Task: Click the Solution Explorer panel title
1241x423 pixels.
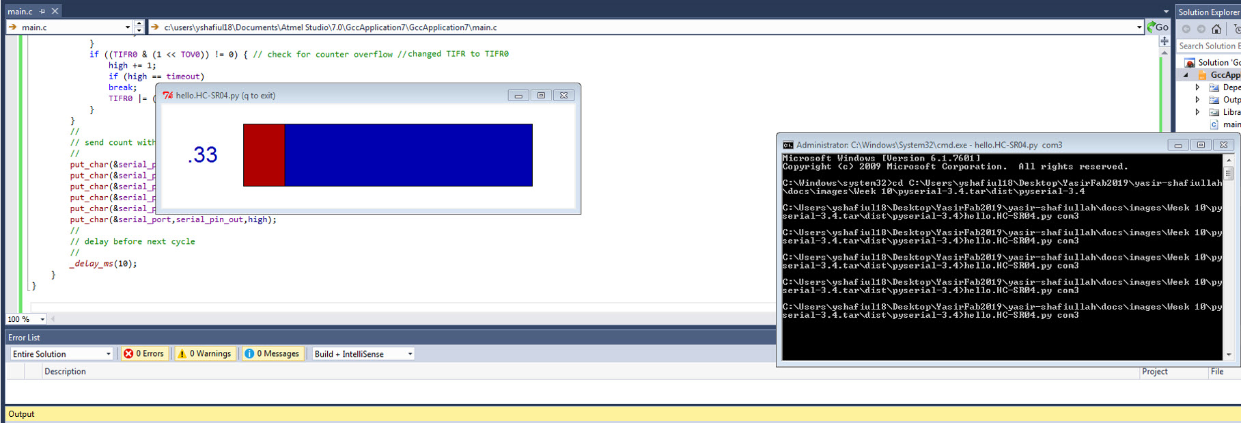Action: tap(1209, 12)
